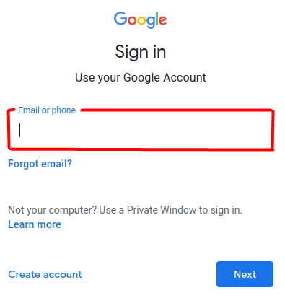The width and height of the screenshot is (285, 298).
Task: Click the 'Sign in' heading
Action: (x=141, y=52)
